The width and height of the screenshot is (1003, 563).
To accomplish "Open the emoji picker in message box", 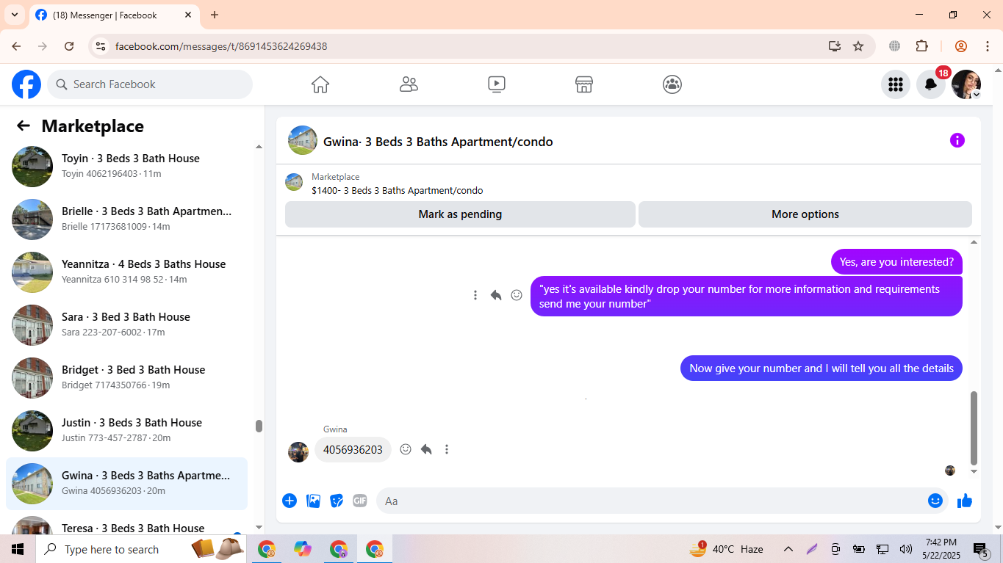I will (935, 501).
